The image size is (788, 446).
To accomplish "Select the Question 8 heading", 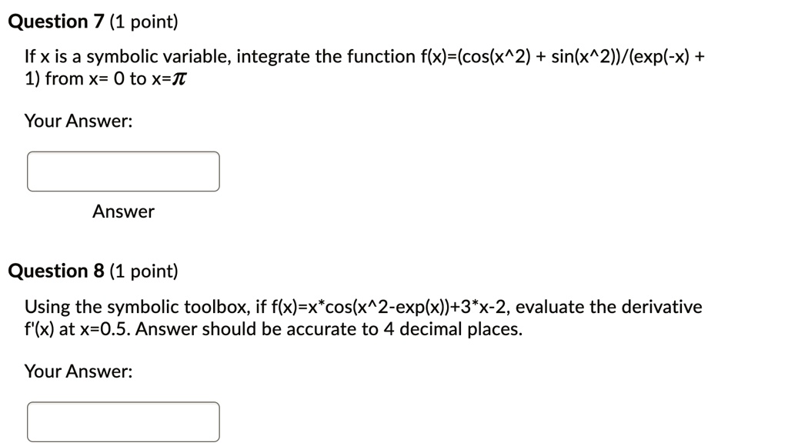I will pyautogui.click(x=54, y=271).
